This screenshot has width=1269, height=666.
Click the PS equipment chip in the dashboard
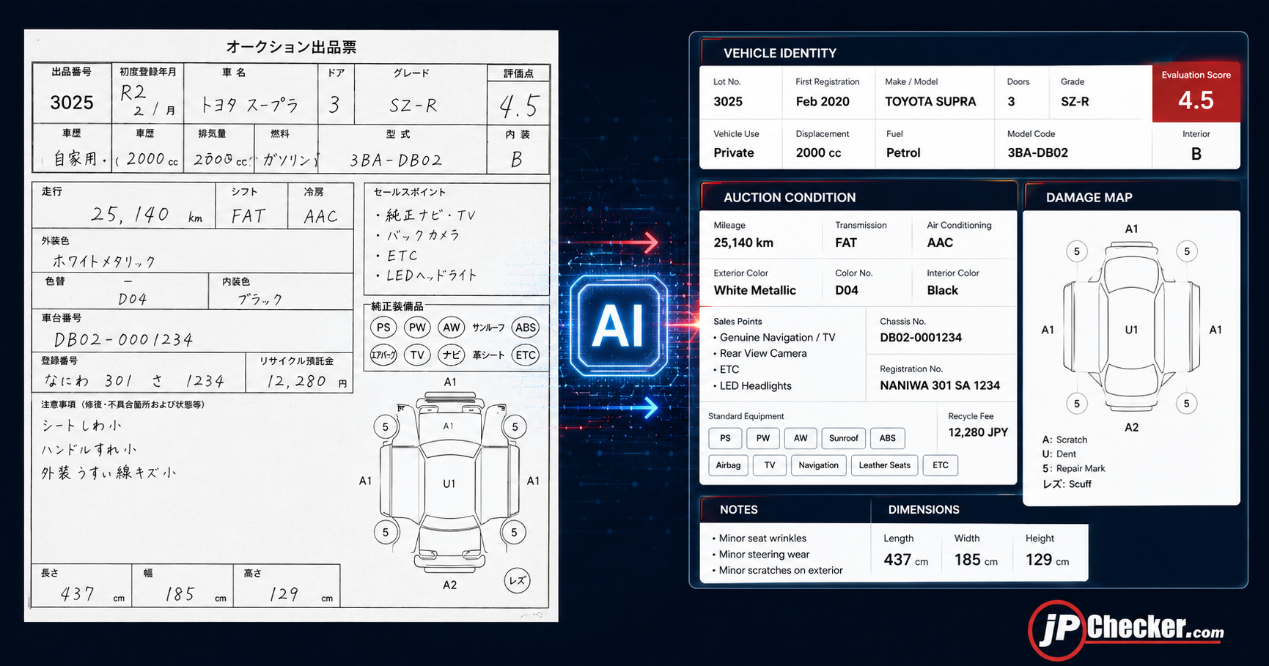(725, 438)
